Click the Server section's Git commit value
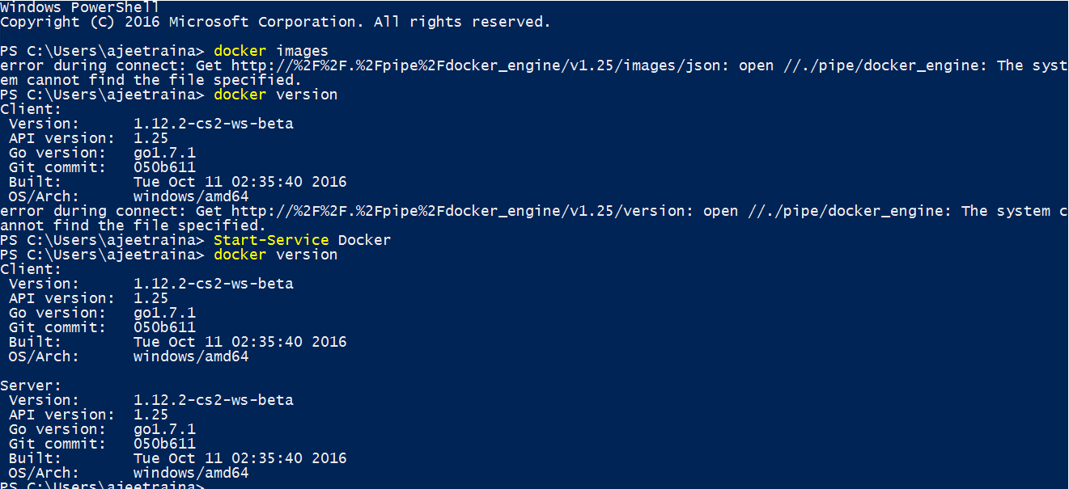The height and width of the screenshot is (489, 1069). coord(164,444)
